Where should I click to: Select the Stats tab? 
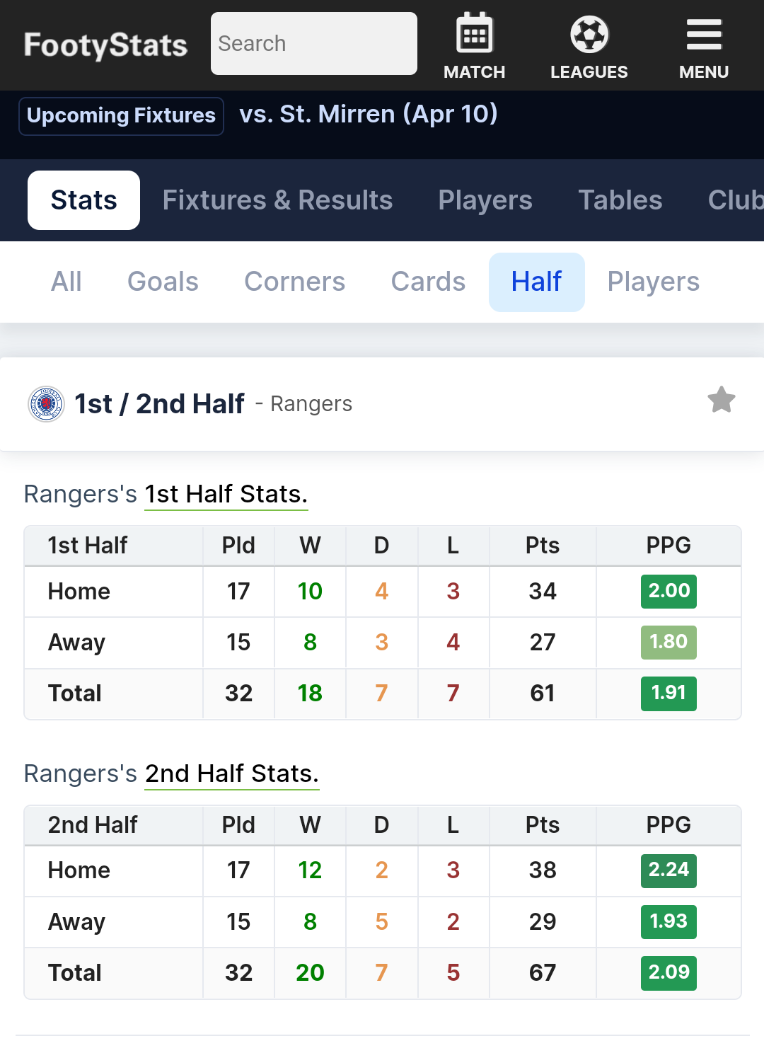coord(83,200)
